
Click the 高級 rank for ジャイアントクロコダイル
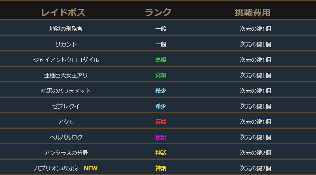(x=161, y=60)
